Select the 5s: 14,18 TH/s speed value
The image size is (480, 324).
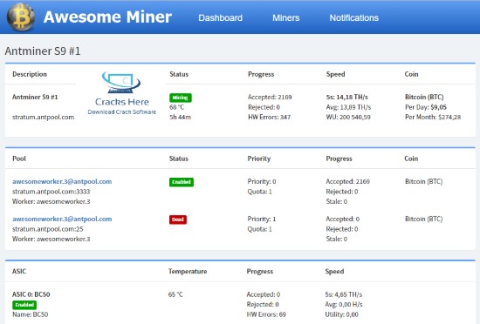pos(347,97)
